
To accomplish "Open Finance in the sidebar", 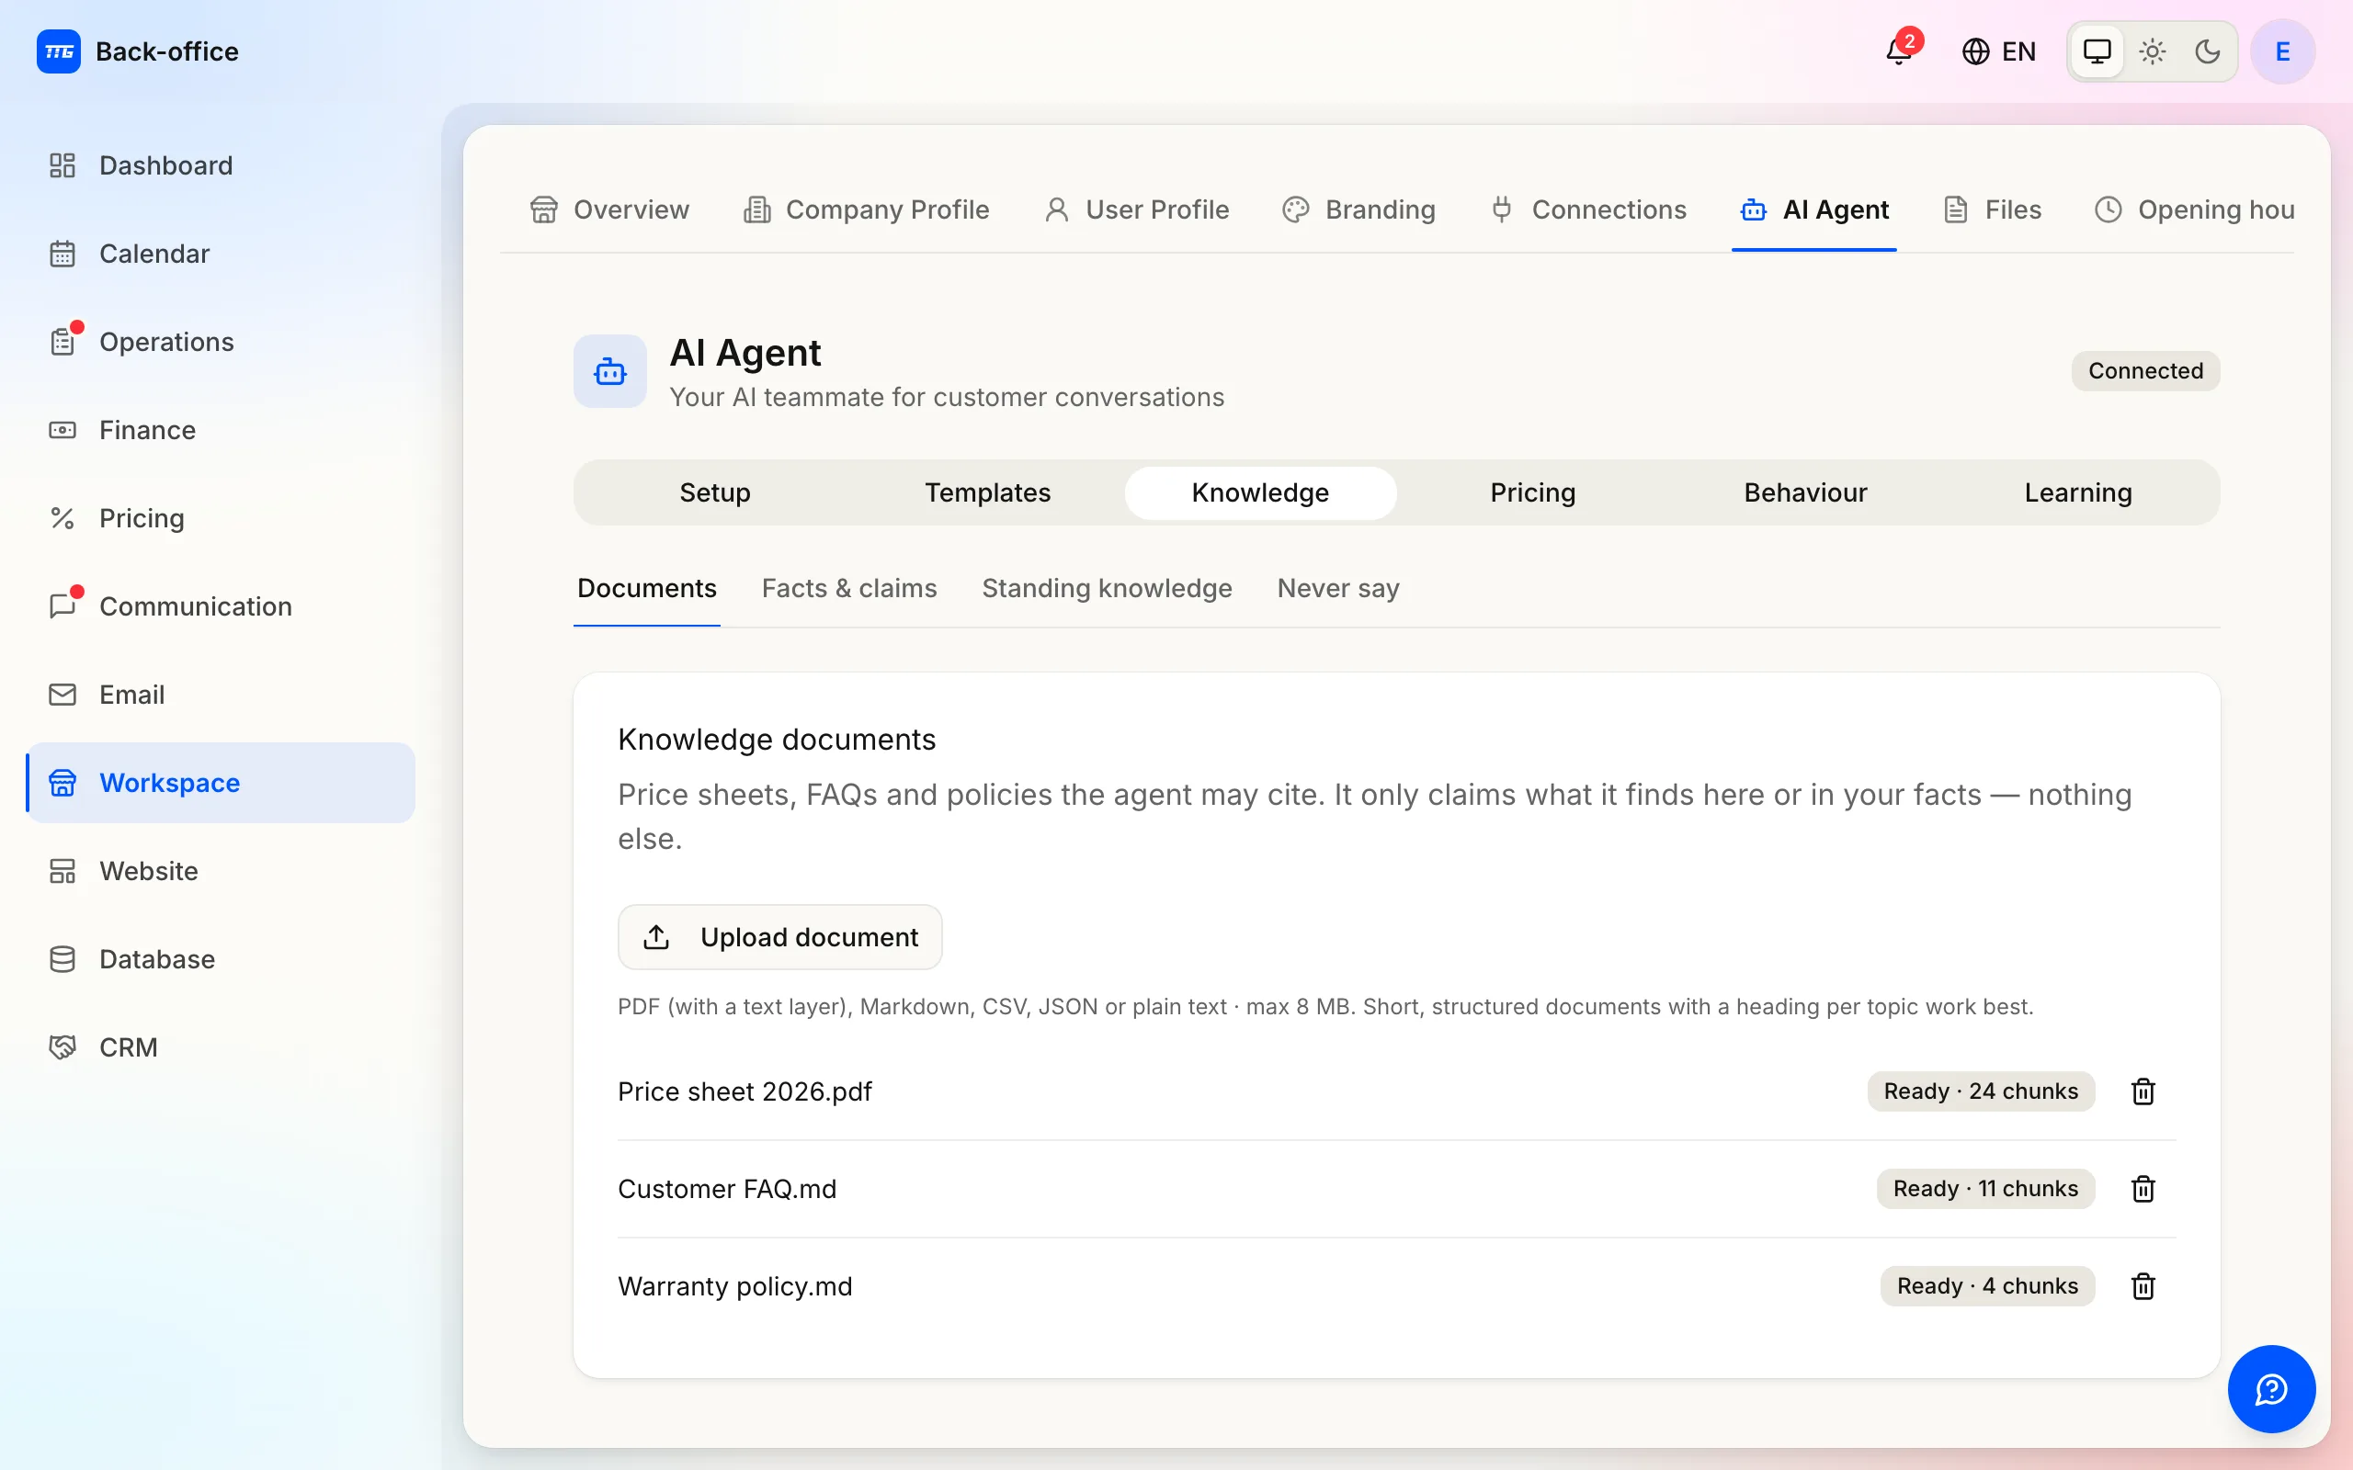I will [x=221, y=430].
